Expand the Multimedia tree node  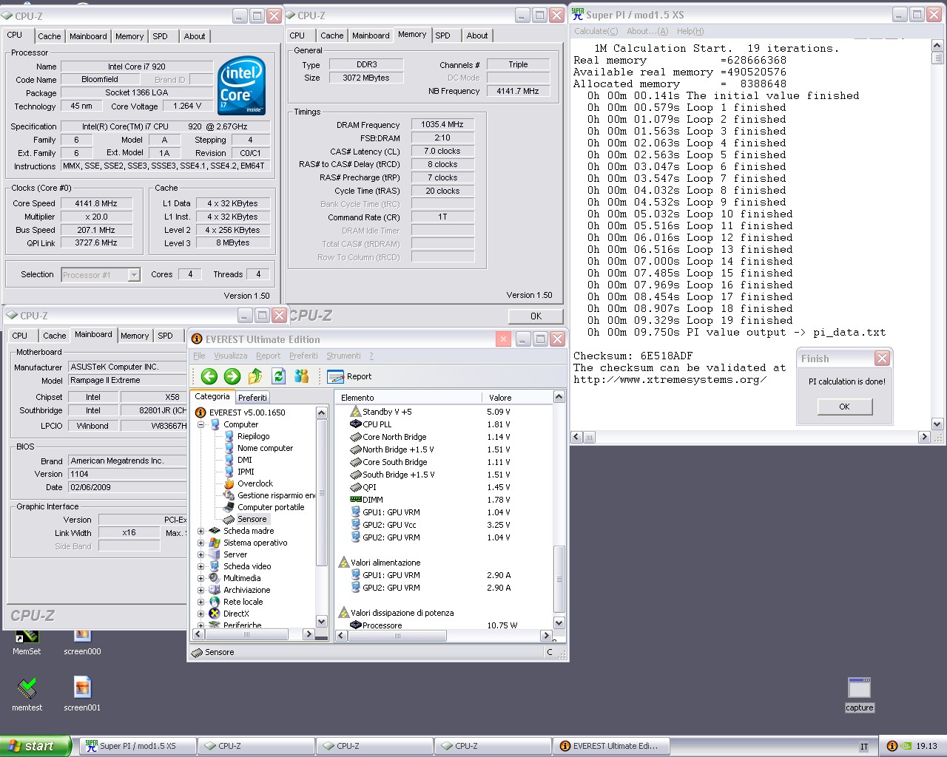pos(200,578)
